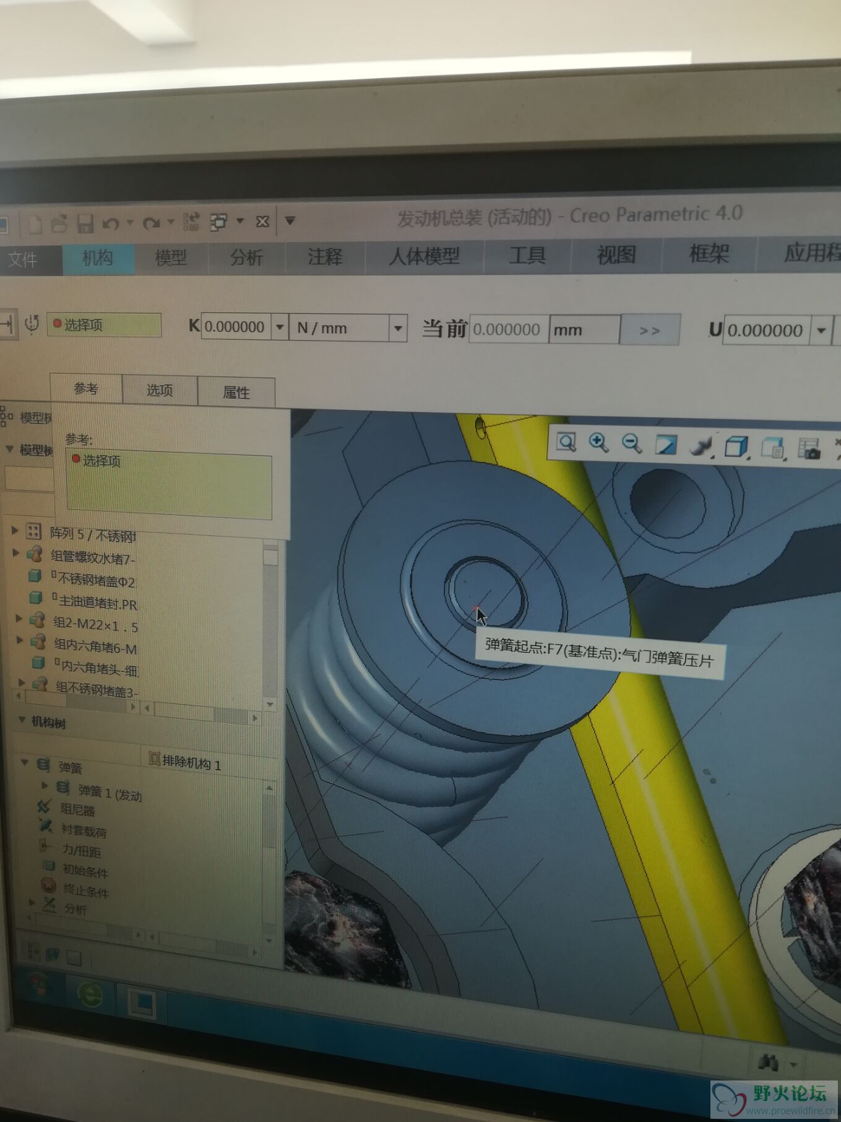
Task: Click the Open file icon
Action: pos(59,222)
